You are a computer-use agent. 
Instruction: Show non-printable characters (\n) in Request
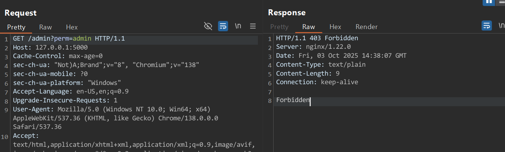point(238,26)
